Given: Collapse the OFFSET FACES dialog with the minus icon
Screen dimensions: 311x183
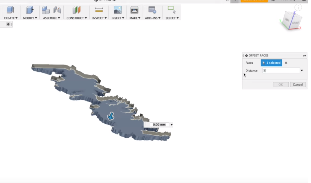Looking at the screenshot, I should [246, 56].
